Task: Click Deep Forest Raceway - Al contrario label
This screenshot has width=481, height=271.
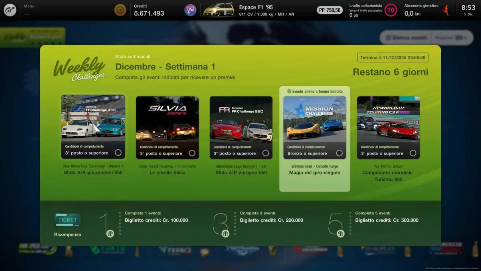Action: (x=168, y=166)
